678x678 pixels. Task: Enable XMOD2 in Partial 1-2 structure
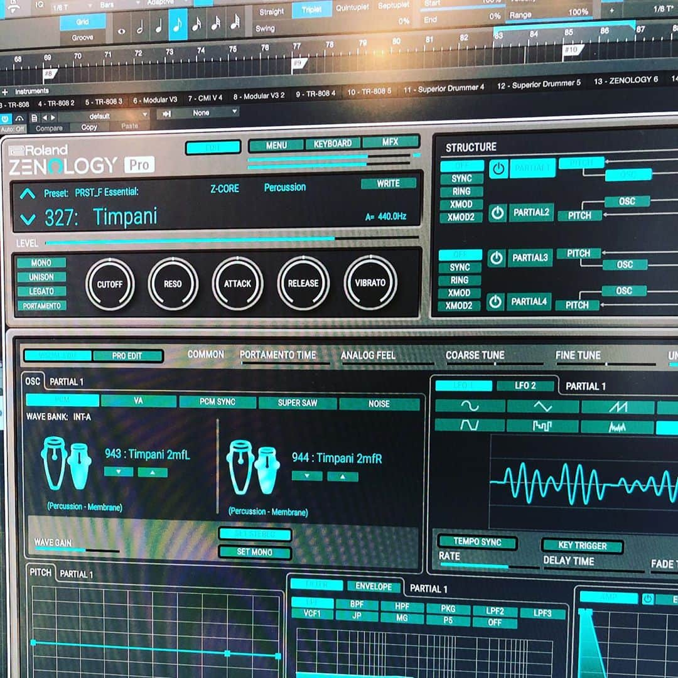[461, 217]
